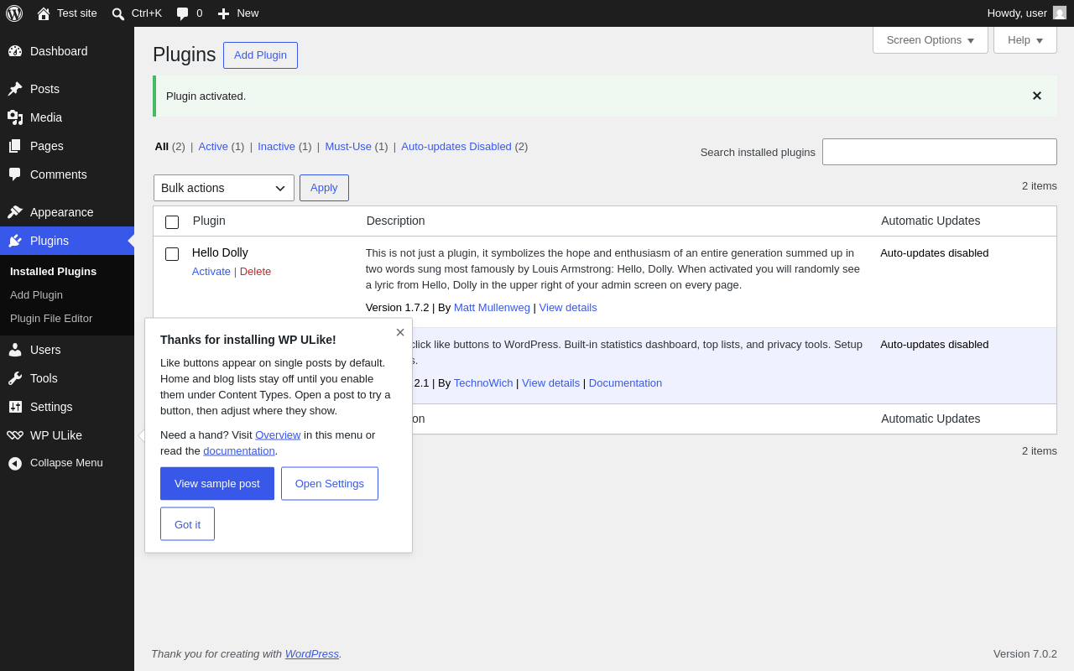Viewport: 1074px width, 671px height.
Task: Click the Media icon in sidebar
Action: point(15,117)
